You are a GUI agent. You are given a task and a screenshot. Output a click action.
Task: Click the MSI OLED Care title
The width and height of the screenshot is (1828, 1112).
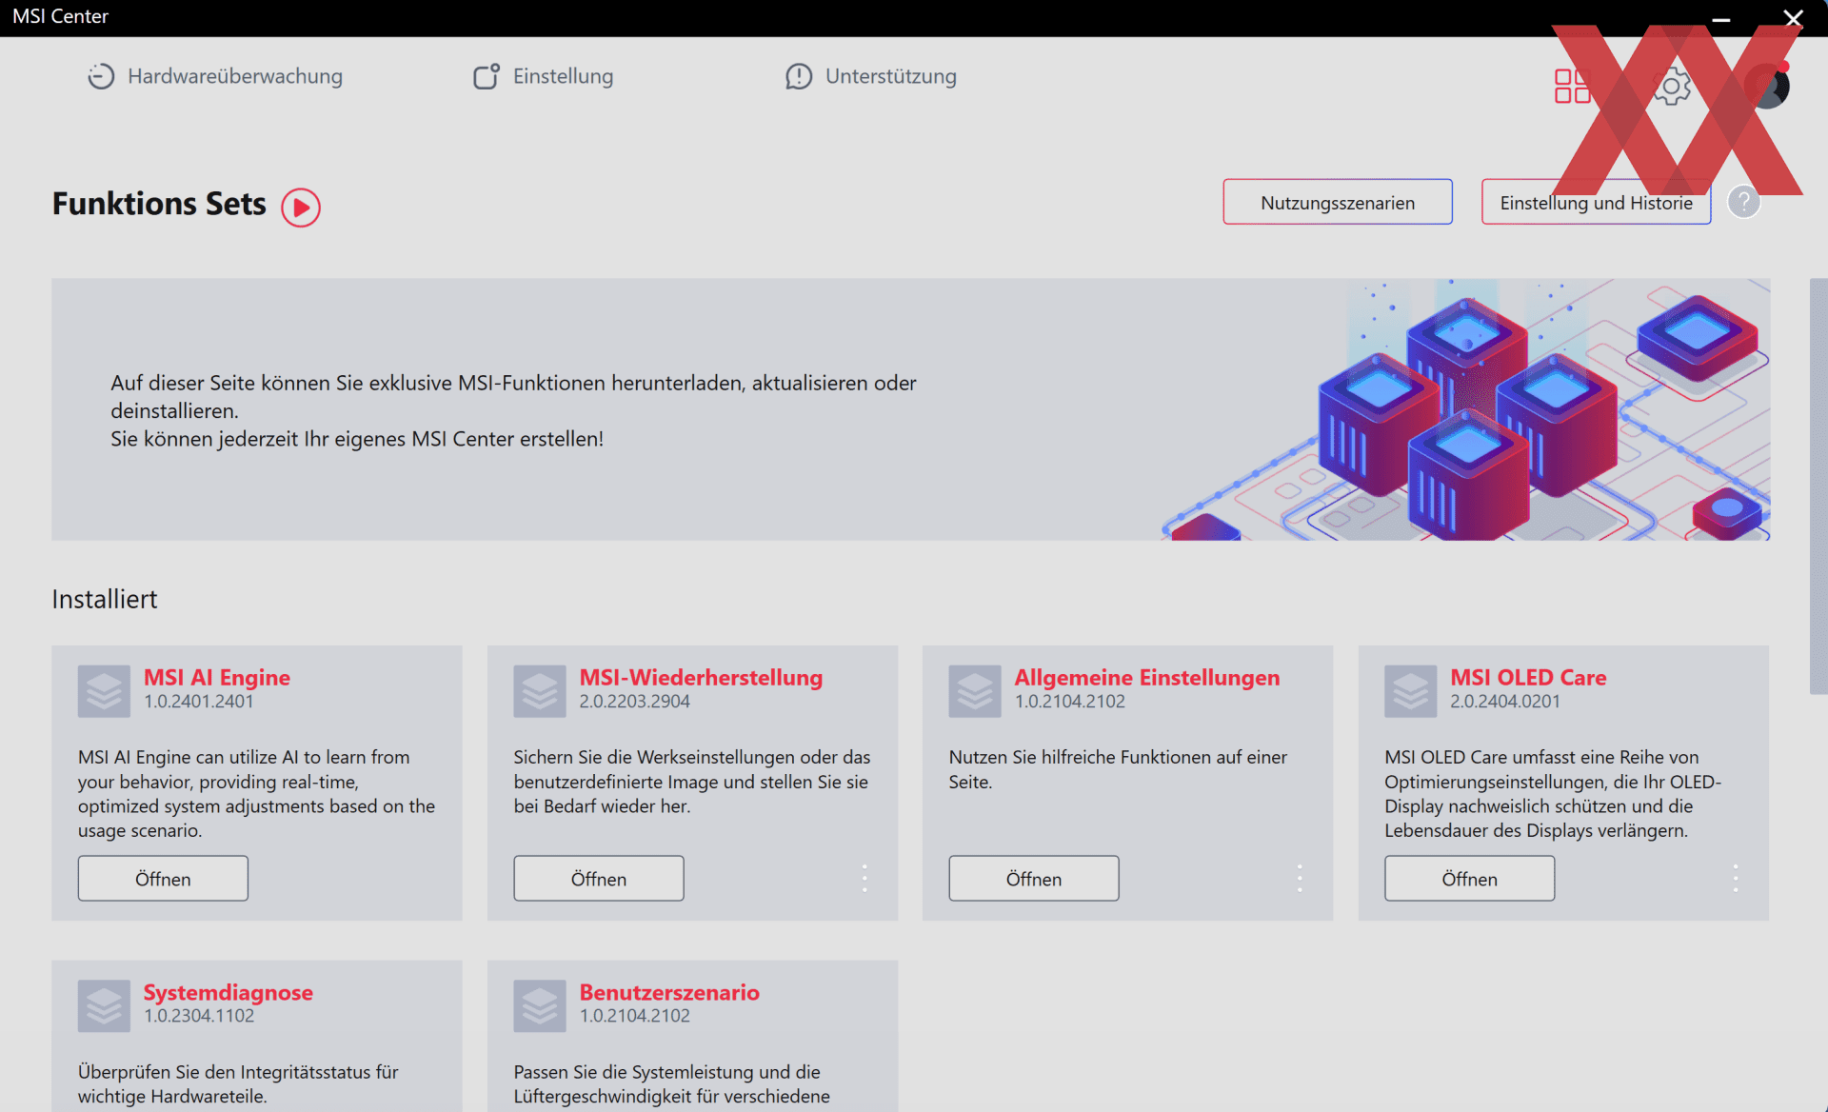(1528, 677)
